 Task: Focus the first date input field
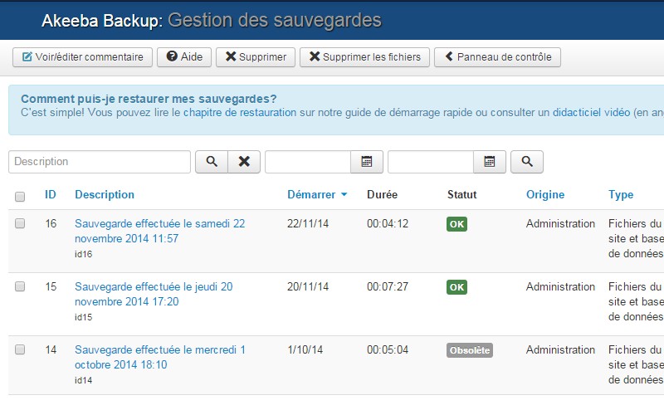click(x=308, y=162)
